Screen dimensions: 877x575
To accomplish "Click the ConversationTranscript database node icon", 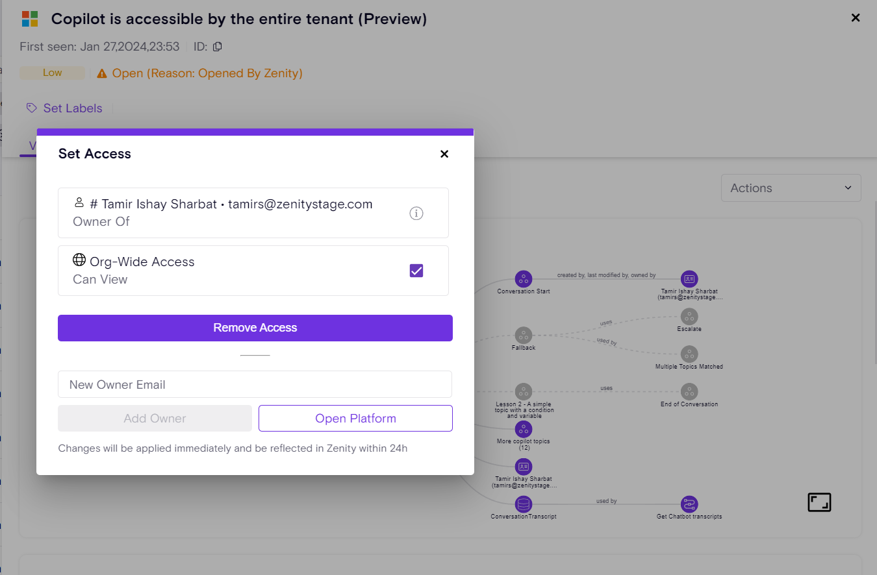I will tap(524, 504).
